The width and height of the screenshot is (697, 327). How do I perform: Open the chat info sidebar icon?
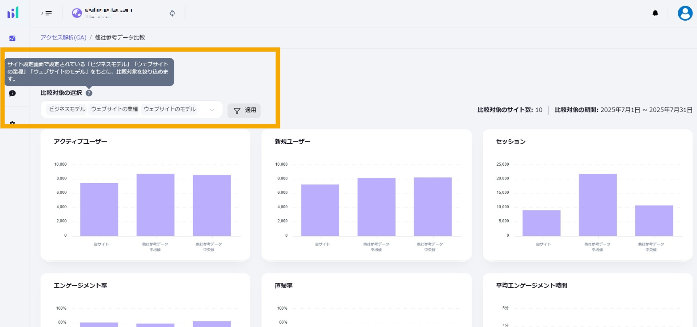(13, 93)
